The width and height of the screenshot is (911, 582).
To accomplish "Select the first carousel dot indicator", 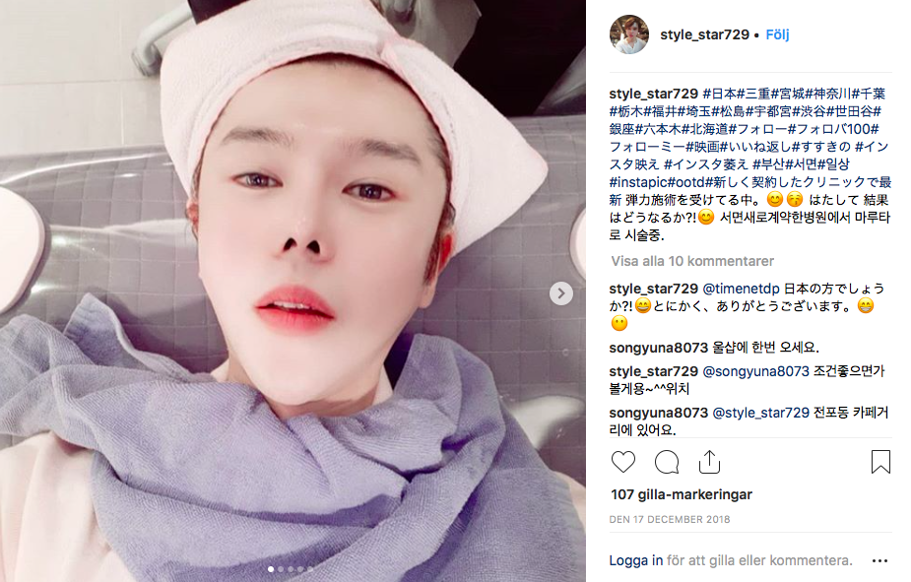I will pos(271,569).
